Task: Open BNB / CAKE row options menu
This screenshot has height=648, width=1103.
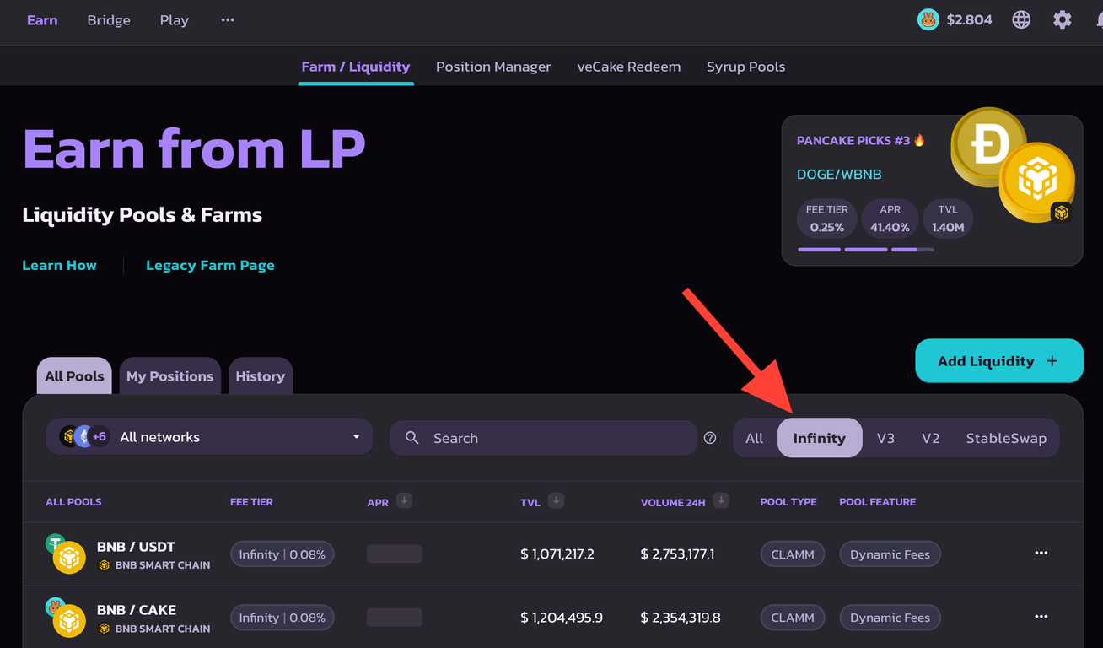Action: pos(1041,617)
